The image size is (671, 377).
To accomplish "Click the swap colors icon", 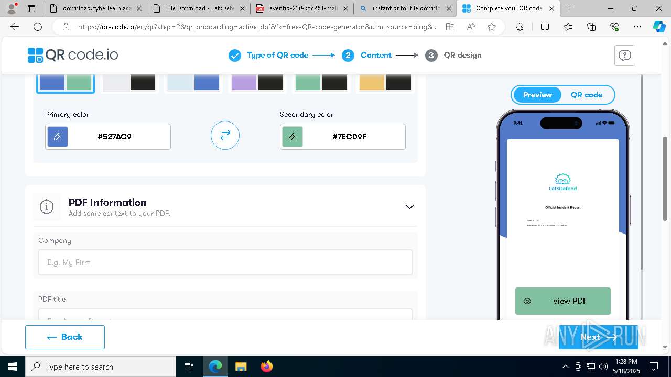I will click(225, 136).
